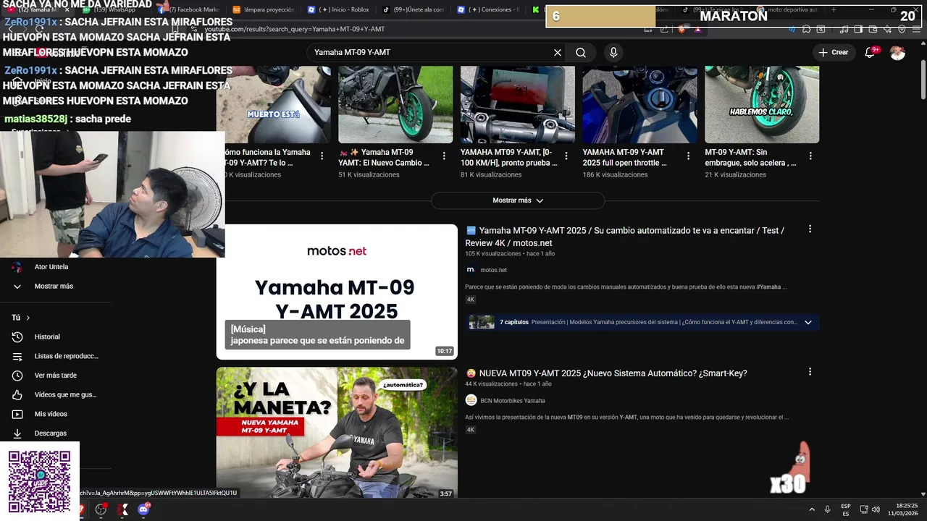Expand shorts with Mostrar más button
927x521 pixels.
[518, 200]
